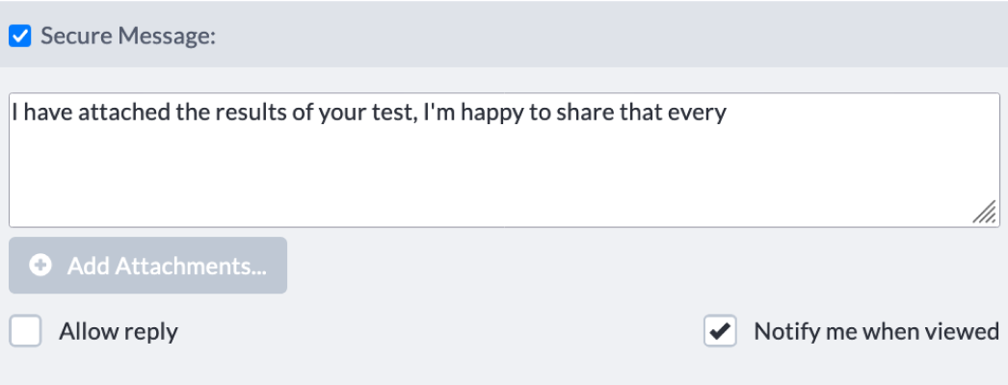The height and width of the screenshot is (385, 1008).
Task: Place cursor before "I have" at start
Action: click(13, 113)
